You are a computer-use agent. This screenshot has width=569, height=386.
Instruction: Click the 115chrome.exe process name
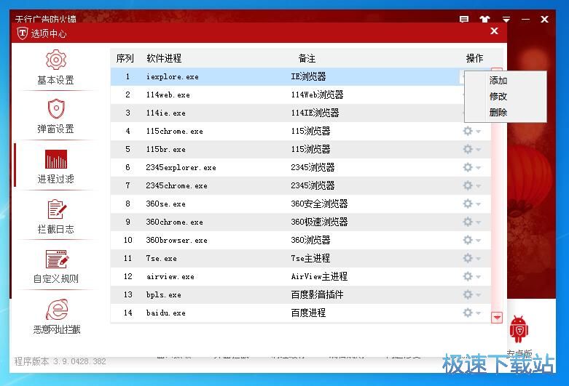coord(175,131)
